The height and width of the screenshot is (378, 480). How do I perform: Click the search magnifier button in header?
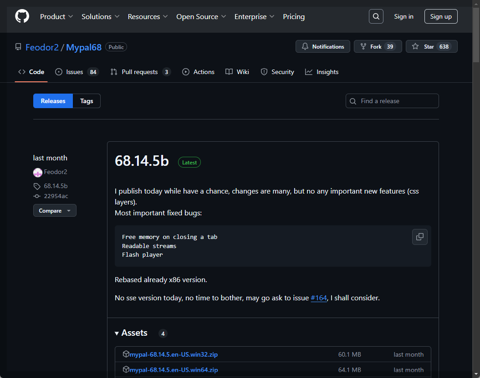point(376,16)
